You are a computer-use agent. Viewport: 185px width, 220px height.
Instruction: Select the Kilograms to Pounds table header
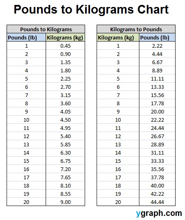[x=136, y=29]
